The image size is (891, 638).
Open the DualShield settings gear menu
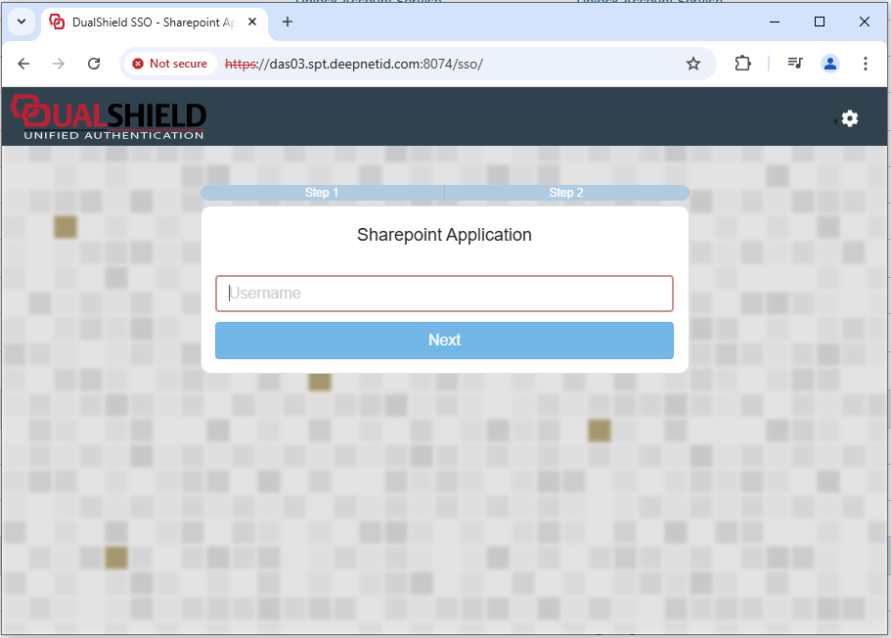[x=849, y=118]
